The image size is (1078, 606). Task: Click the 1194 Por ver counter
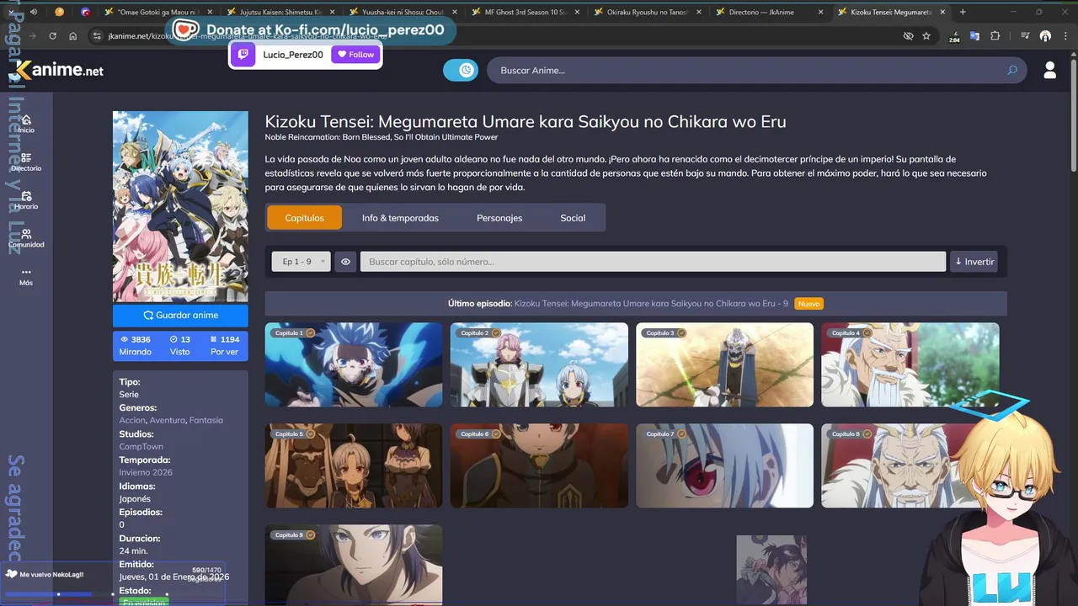[x=224, y=346]
